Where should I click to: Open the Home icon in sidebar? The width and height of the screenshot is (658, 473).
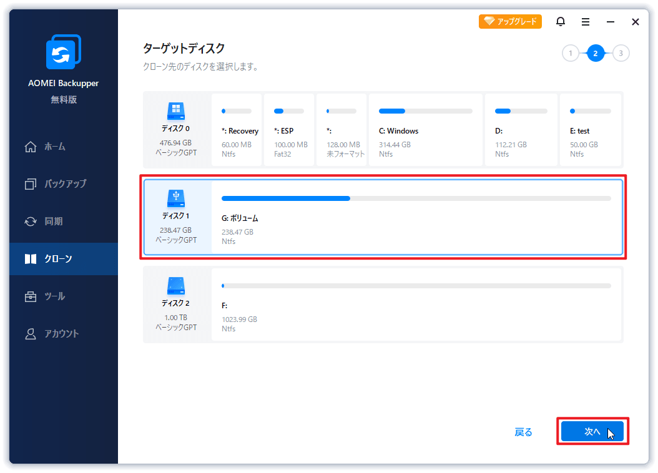tap(31, 147)
